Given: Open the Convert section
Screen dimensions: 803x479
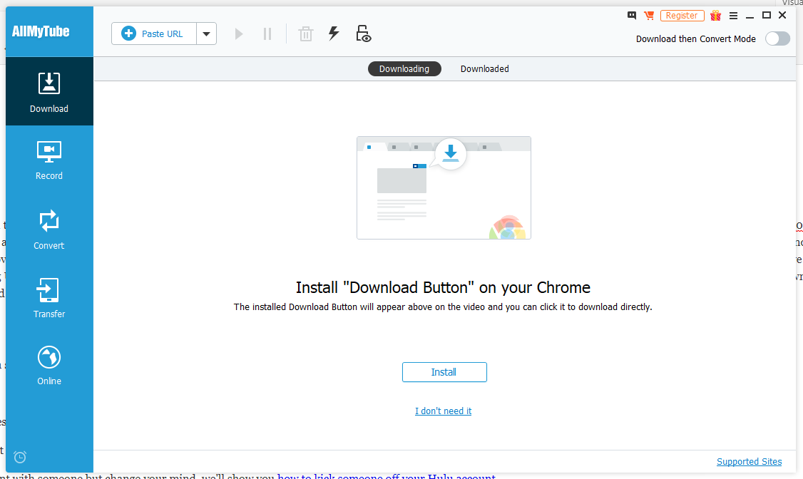Looking at the screenshot, I should pyautogui.click(x=49, y=230).
